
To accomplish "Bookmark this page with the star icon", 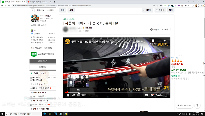I will [x=161, y=6].
